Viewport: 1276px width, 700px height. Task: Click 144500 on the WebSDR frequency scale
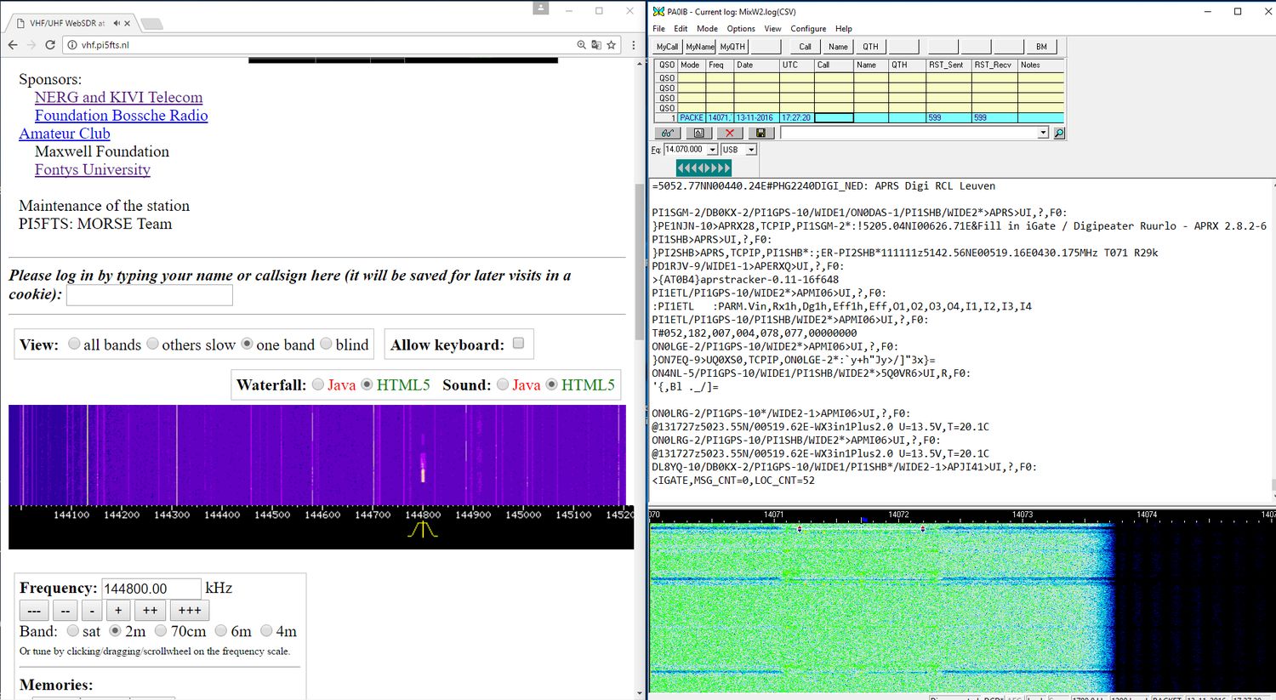click(272, 515)
